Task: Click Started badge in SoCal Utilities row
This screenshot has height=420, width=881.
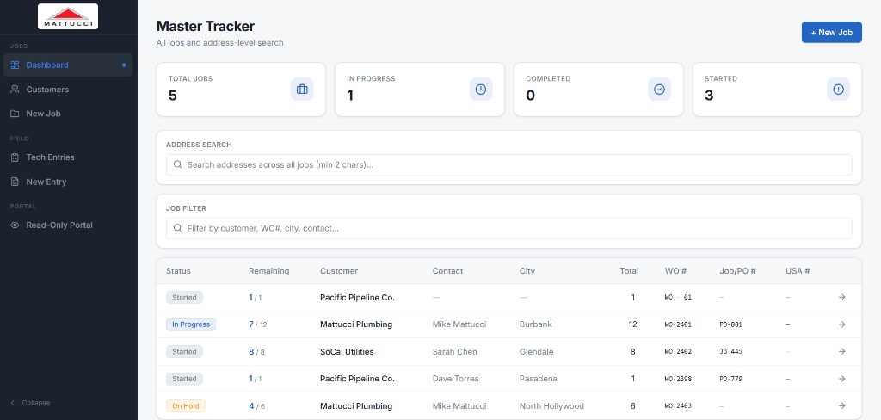Action: click(x=184, y=351)
